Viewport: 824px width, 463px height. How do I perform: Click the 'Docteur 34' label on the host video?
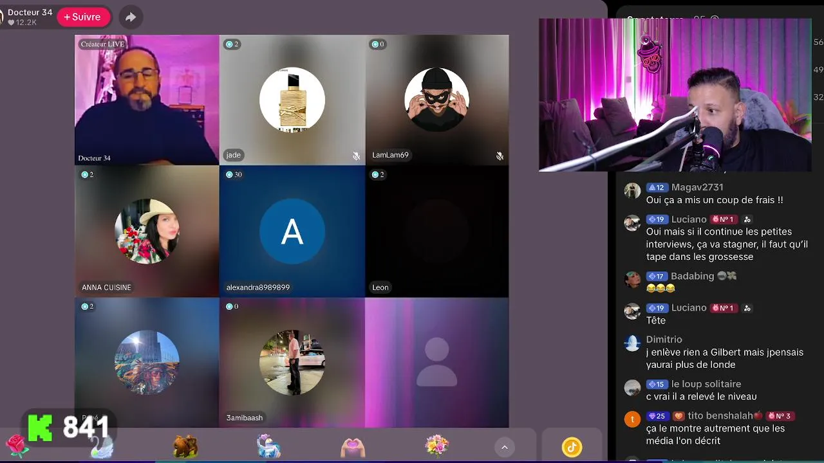click(x=94, y=158)
